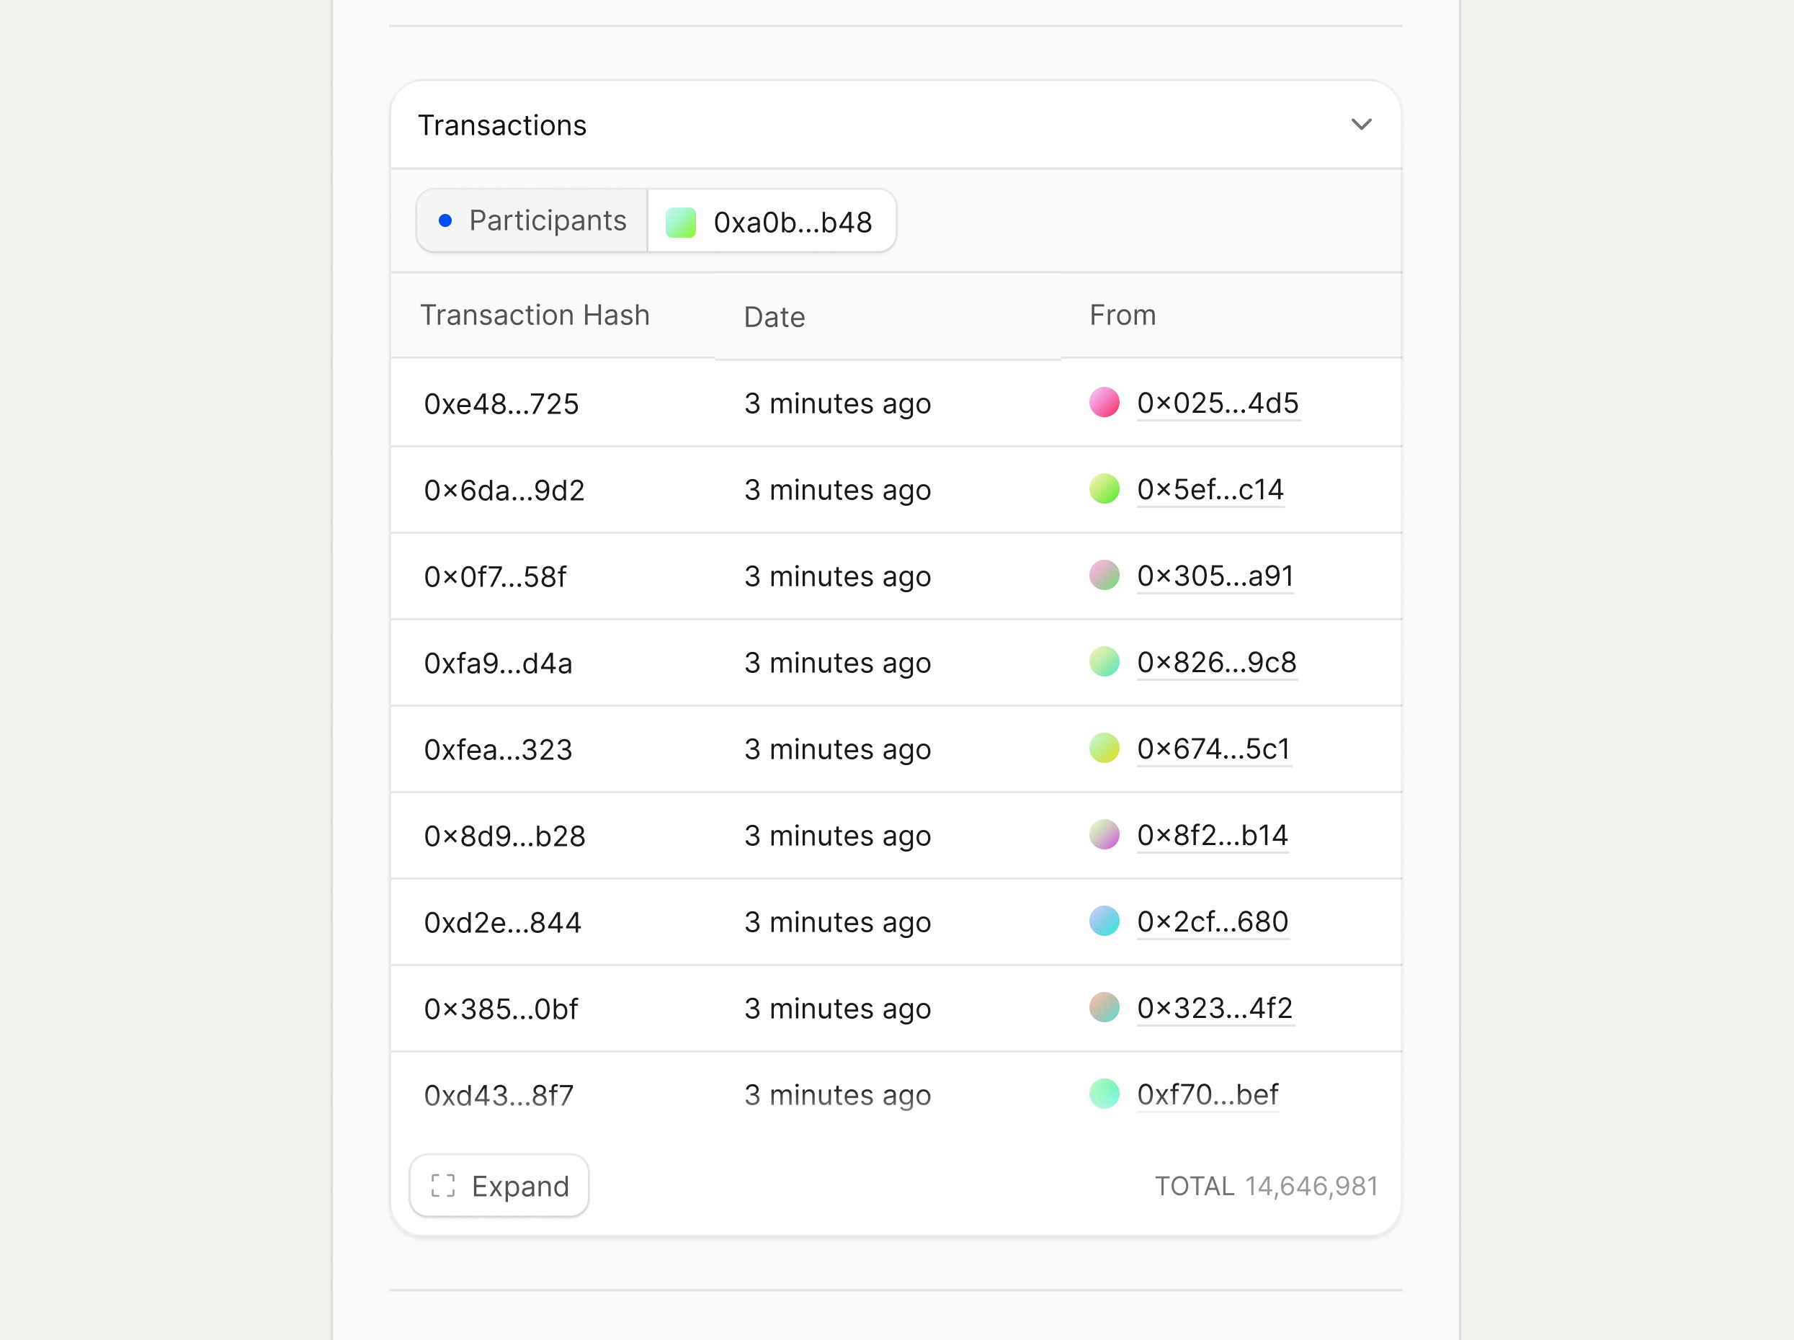
Task: Select the Transactions panel title
Action: [503, 124]
